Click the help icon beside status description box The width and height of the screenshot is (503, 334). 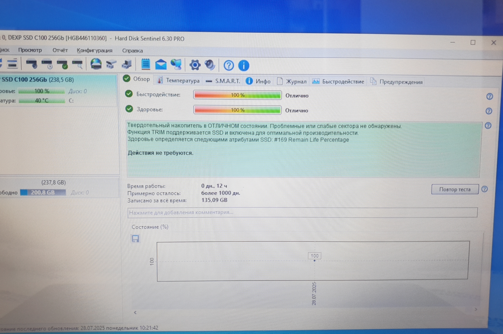click(488, 126)
